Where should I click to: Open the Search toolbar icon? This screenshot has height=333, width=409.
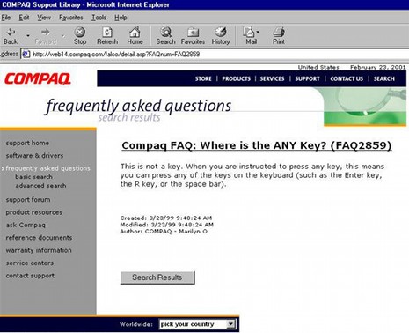165,32
